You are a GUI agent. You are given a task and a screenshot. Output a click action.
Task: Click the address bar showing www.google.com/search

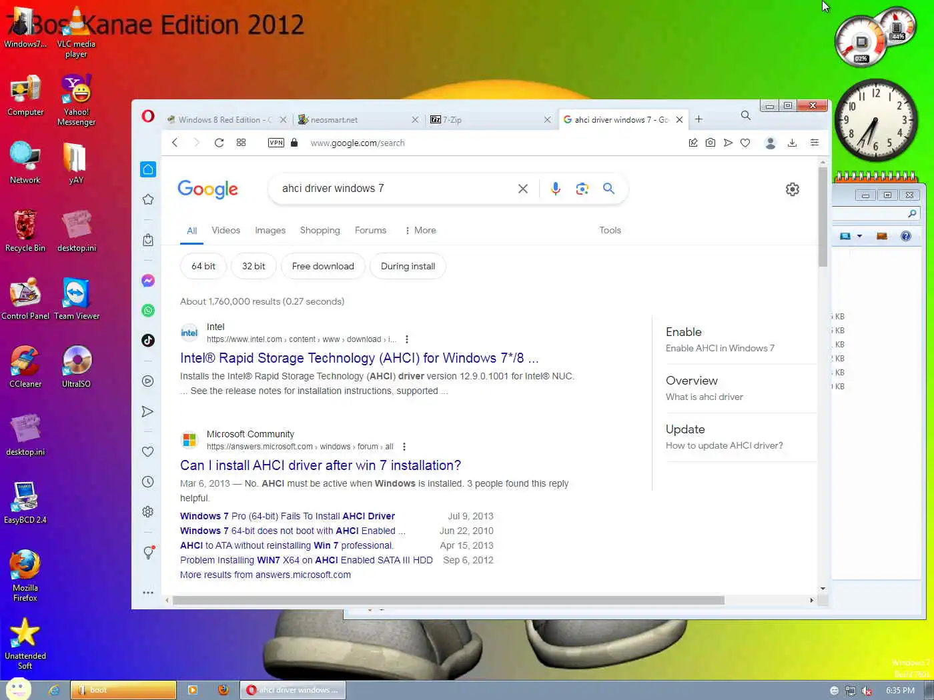click(x=358, y=143)
